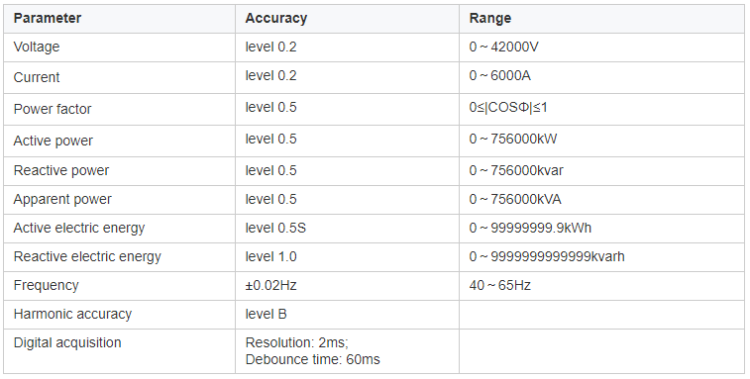Click the Reactive electric energy label

pyautogui.click(x=87, y=257)
